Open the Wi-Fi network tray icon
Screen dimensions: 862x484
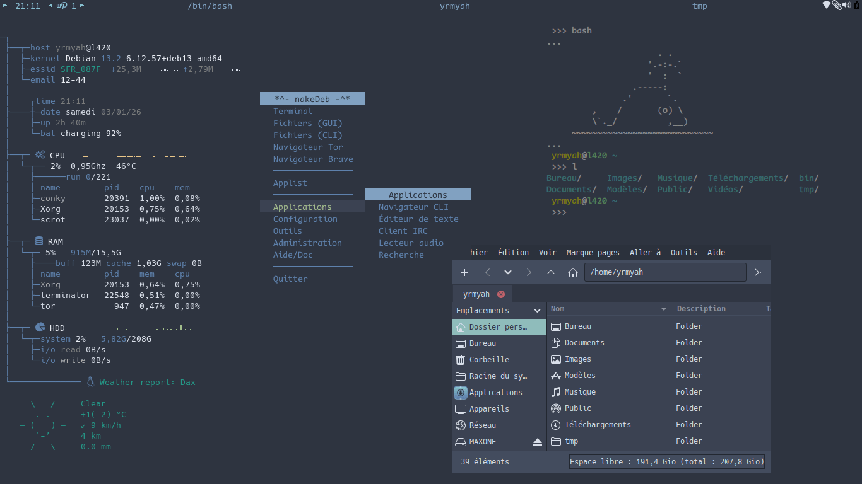click(x=827, y=6)
